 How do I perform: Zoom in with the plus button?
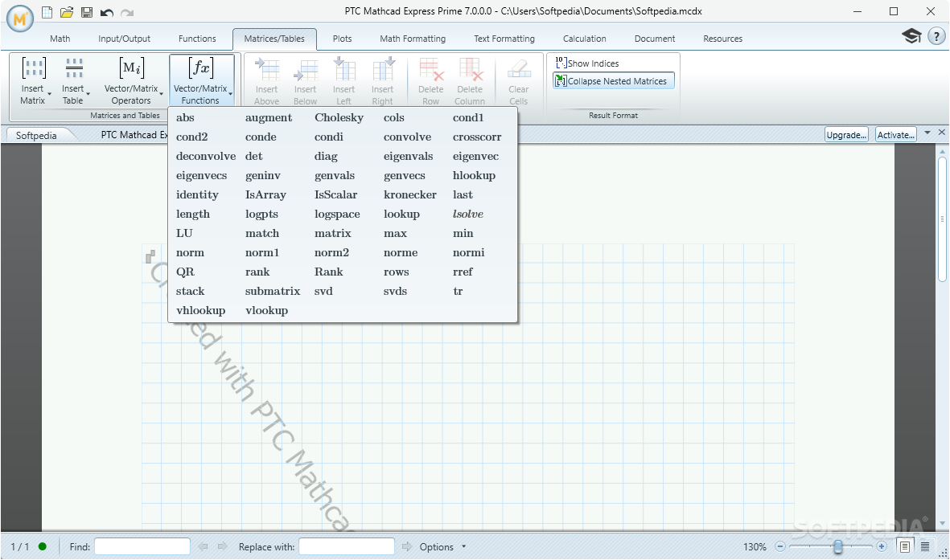pos(882,546)
